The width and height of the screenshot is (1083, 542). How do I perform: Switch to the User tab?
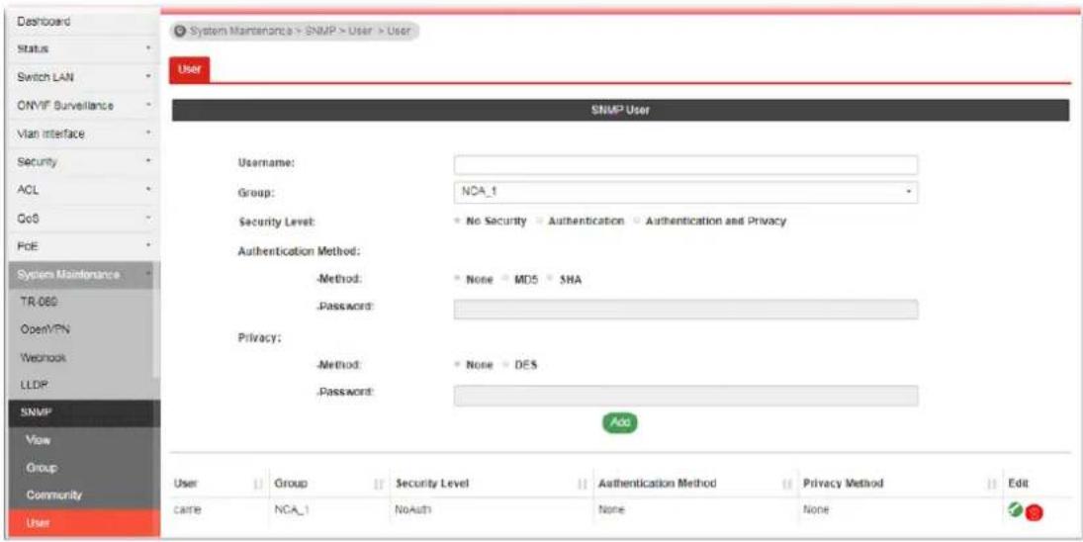click(189, 70)
